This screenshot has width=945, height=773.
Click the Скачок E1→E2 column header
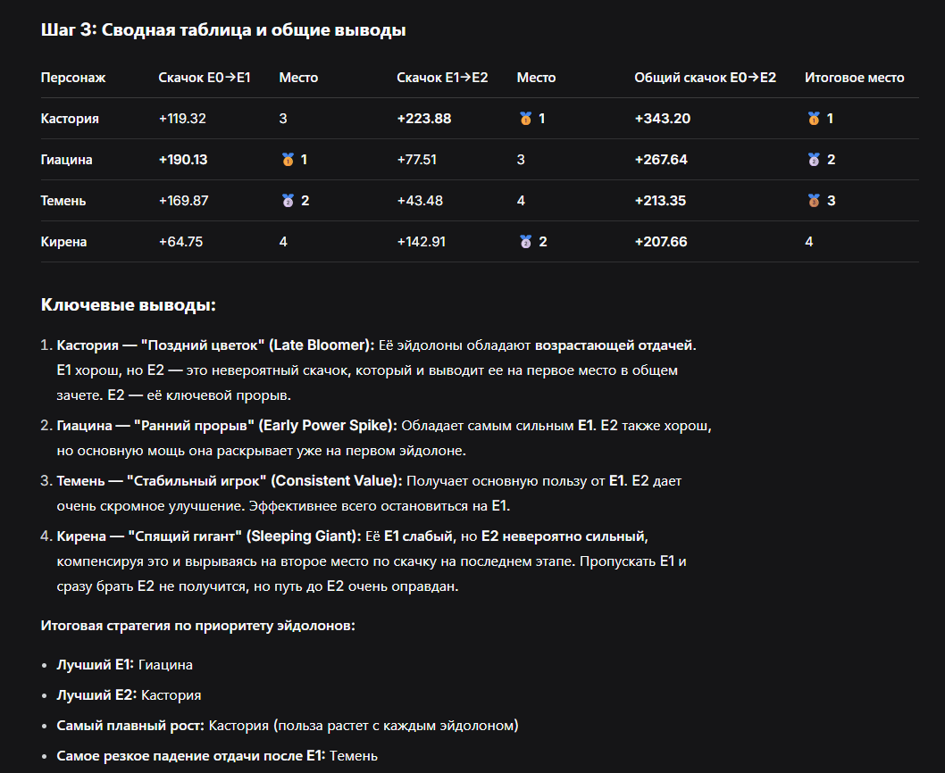[442, 78]
